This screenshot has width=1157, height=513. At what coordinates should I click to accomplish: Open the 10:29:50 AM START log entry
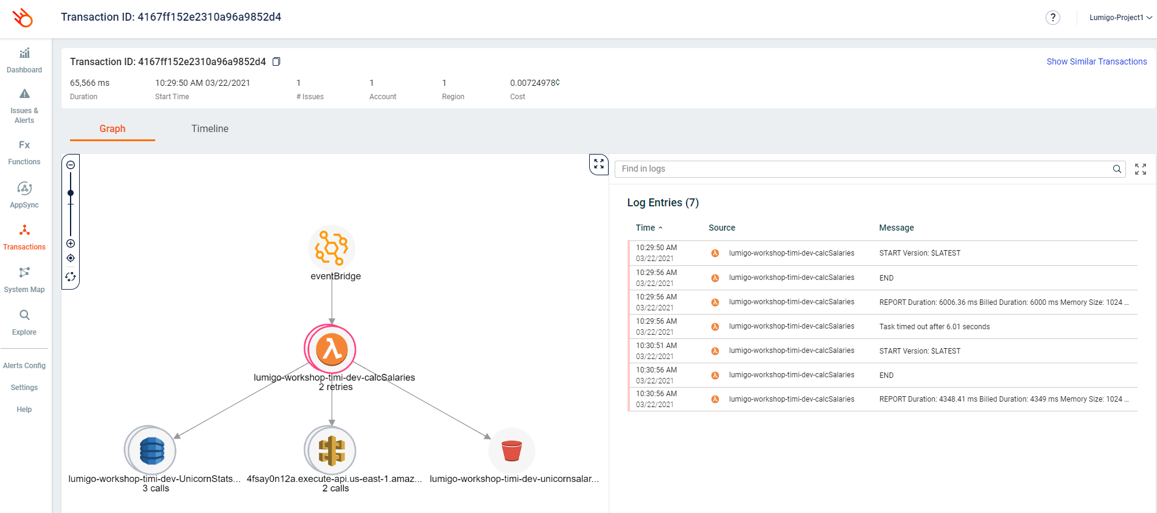coord(883,253)
